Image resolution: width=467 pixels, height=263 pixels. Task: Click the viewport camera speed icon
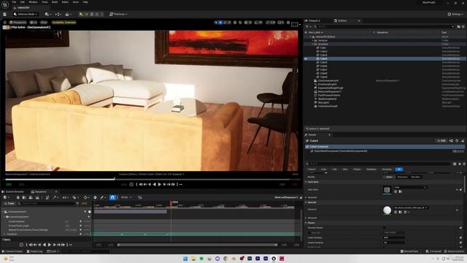280,23
